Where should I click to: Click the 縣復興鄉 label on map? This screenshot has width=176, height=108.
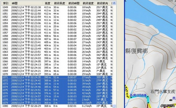pos(136,51)
